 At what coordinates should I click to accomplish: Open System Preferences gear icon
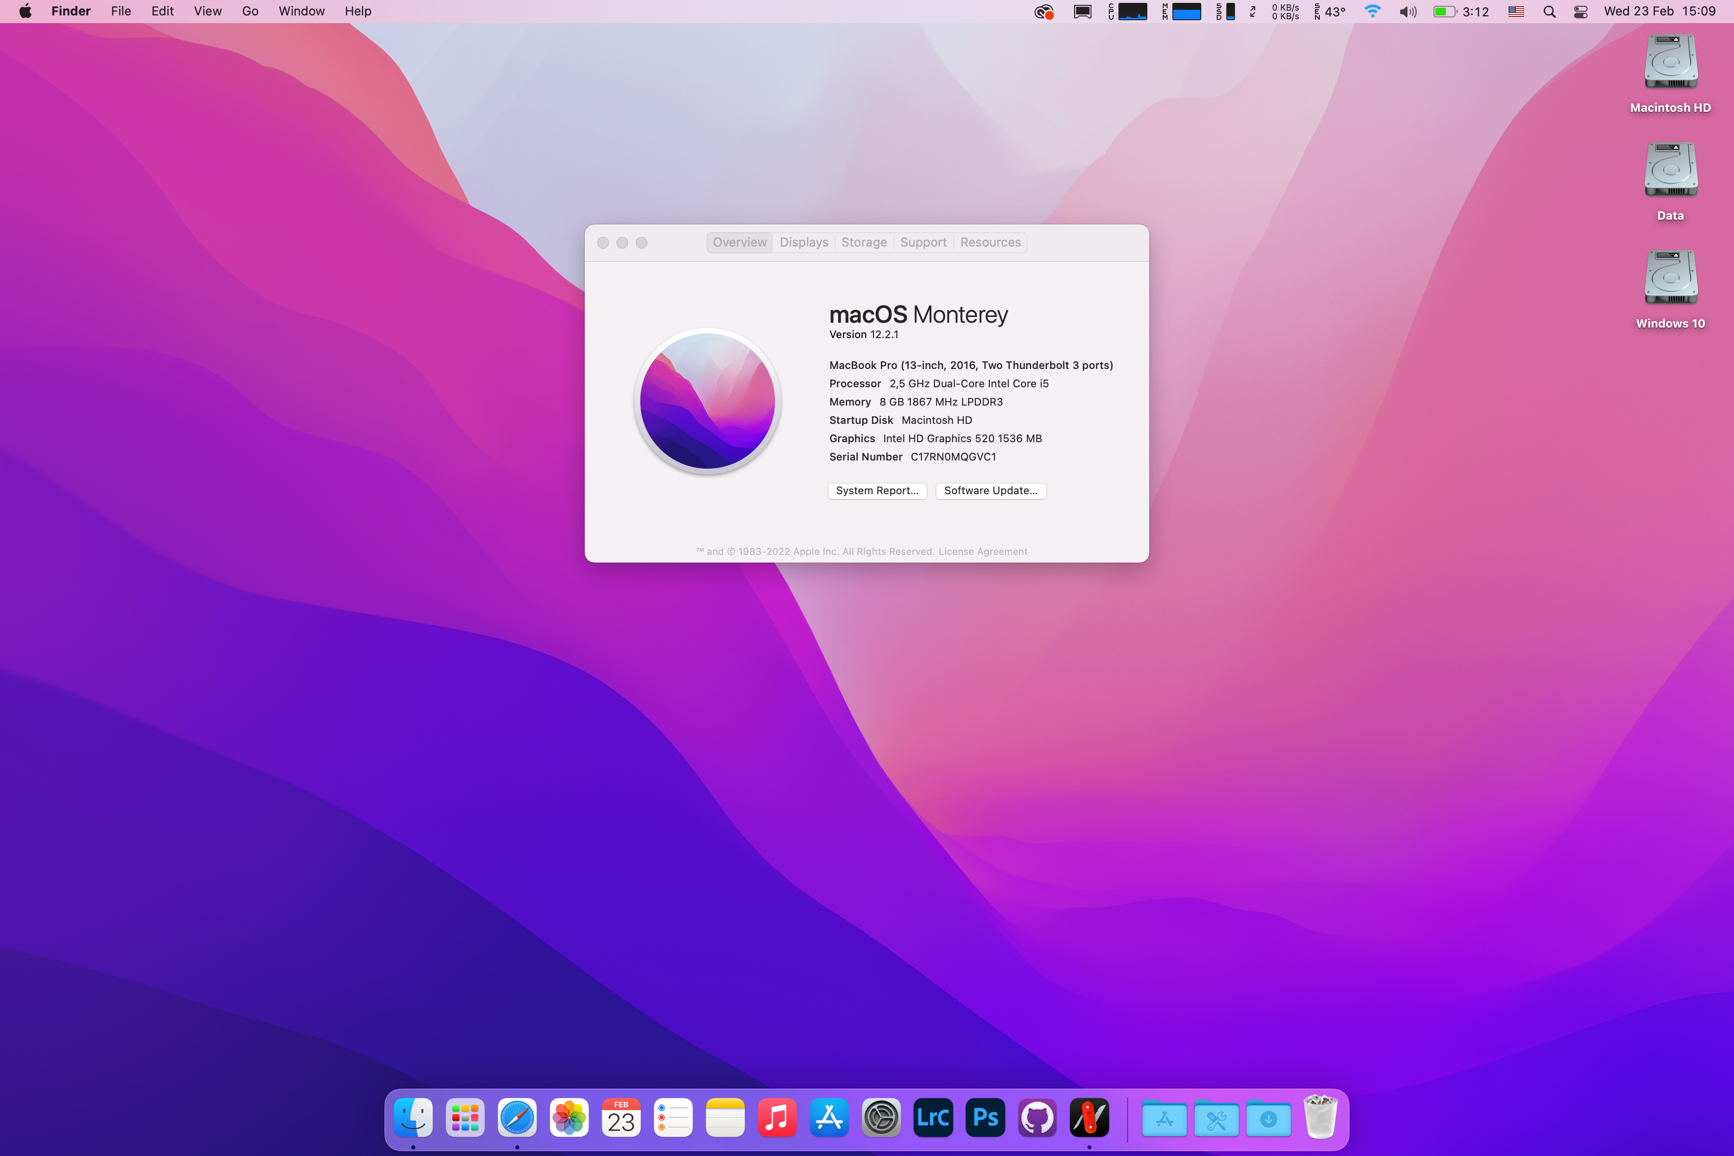point(881,1117)
